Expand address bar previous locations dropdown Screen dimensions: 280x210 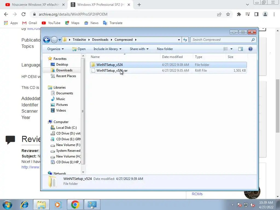coord(179,40)
